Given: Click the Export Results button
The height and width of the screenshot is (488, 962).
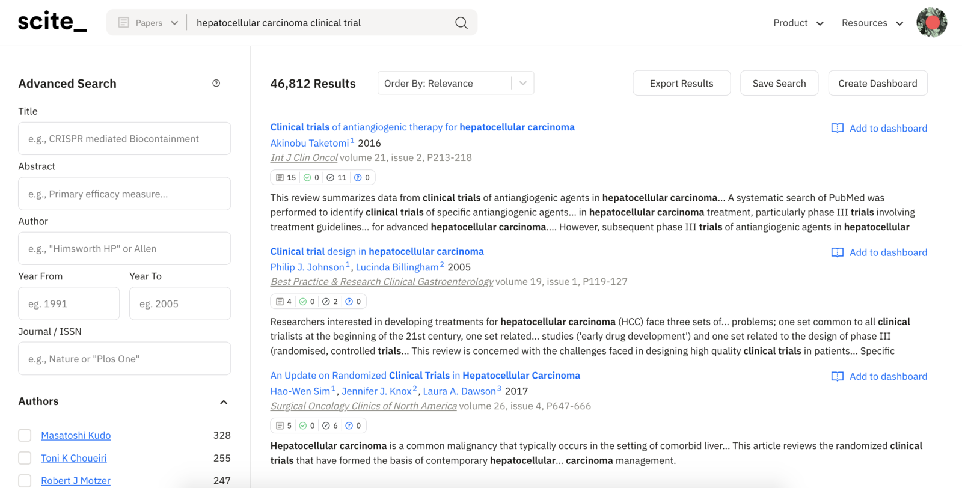Looking at the screenshot, I should click(681, 82).
